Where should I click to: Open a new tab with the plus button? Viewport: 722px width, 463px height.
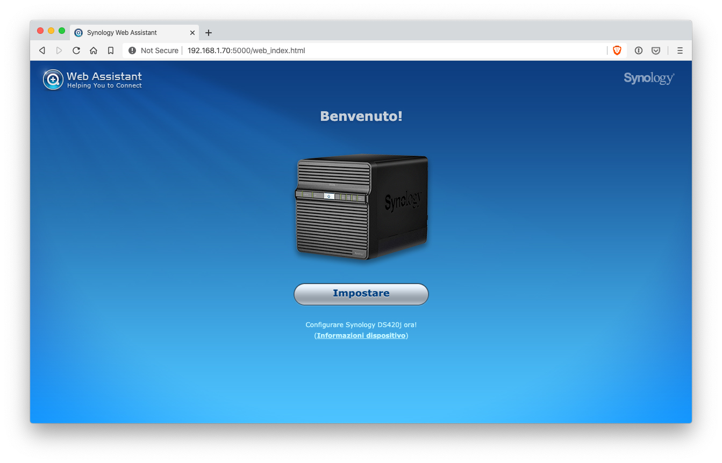coord(209,33)
